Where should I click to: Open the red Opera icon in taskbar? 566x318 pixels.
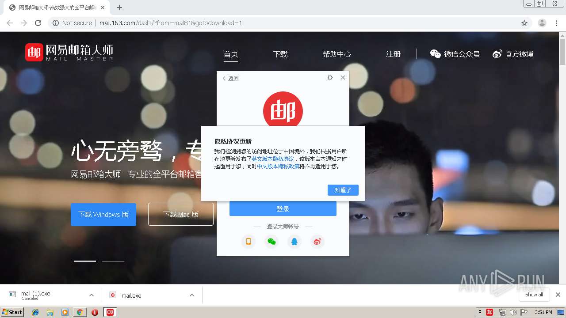click(95, 312)
